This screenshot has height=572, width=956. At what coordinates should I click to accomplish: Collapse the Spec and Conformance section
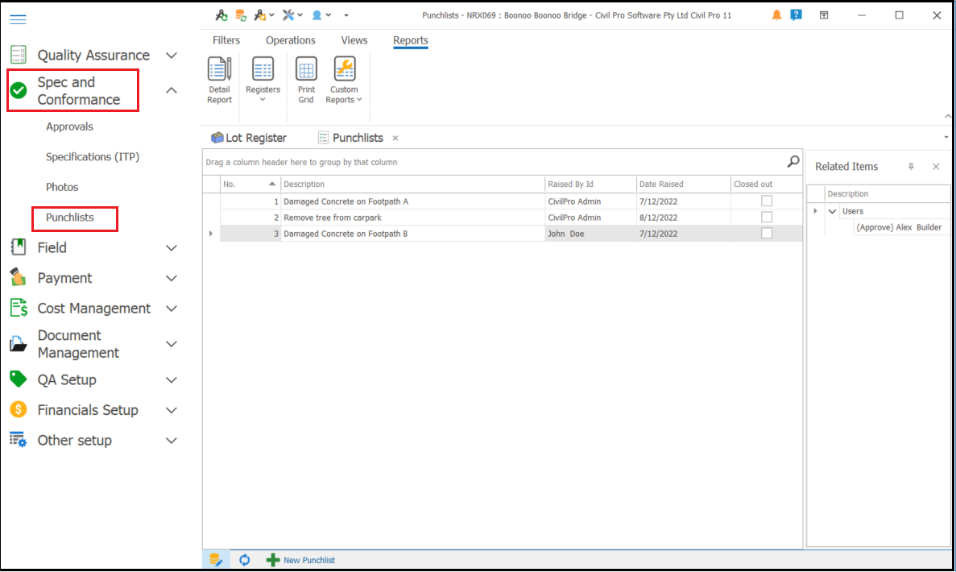pos(171,91)
